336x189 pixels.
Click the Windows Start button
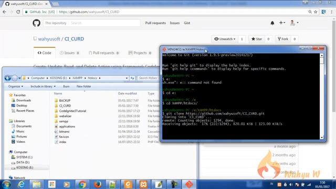click(6, 184)
